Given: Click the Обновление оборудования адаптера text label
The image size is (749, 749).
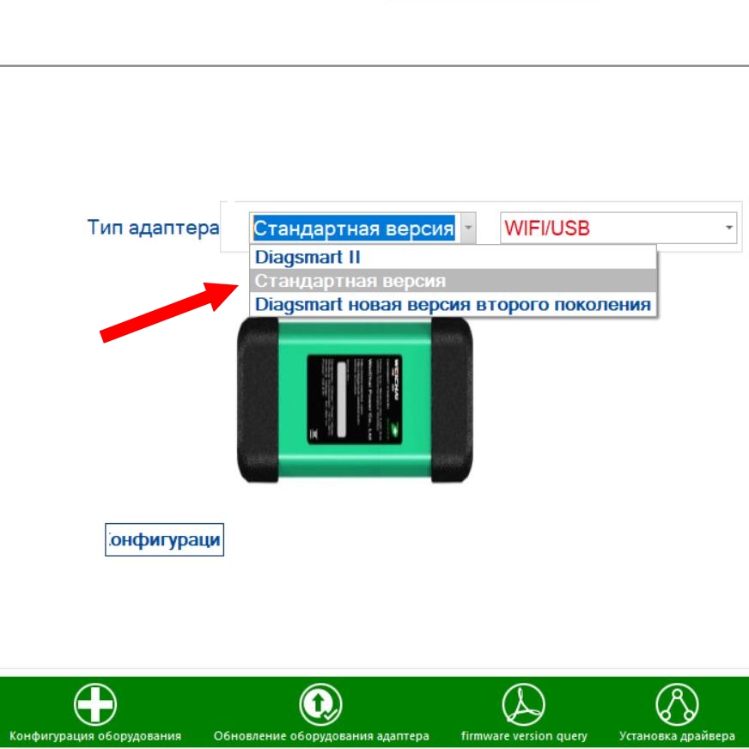Looking at the screenshot, I should (x=321, y=736).
